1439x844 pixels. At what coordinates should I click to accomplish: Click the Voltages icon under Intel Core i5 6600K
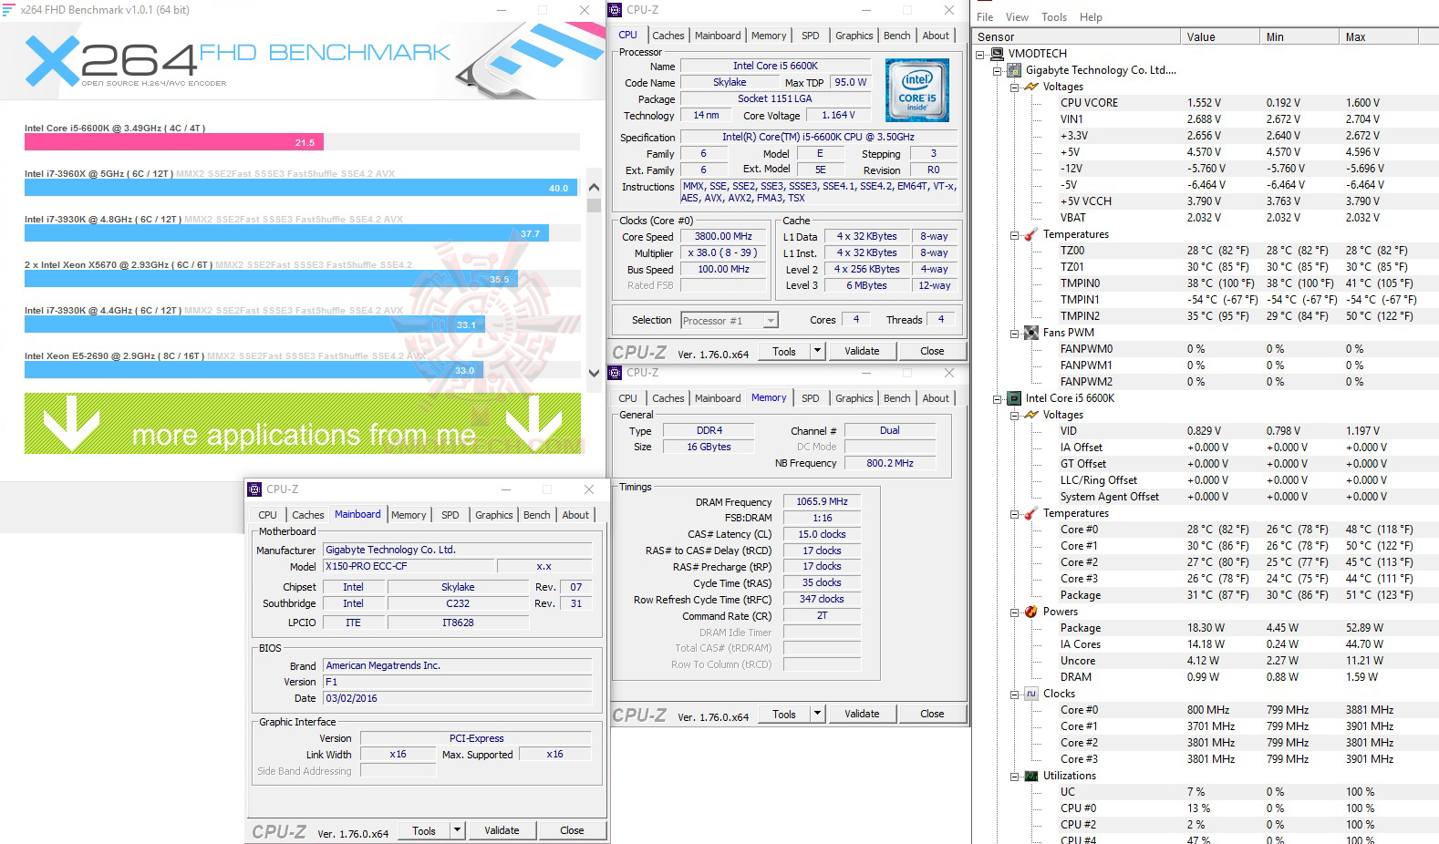[x=1031, y=415]
